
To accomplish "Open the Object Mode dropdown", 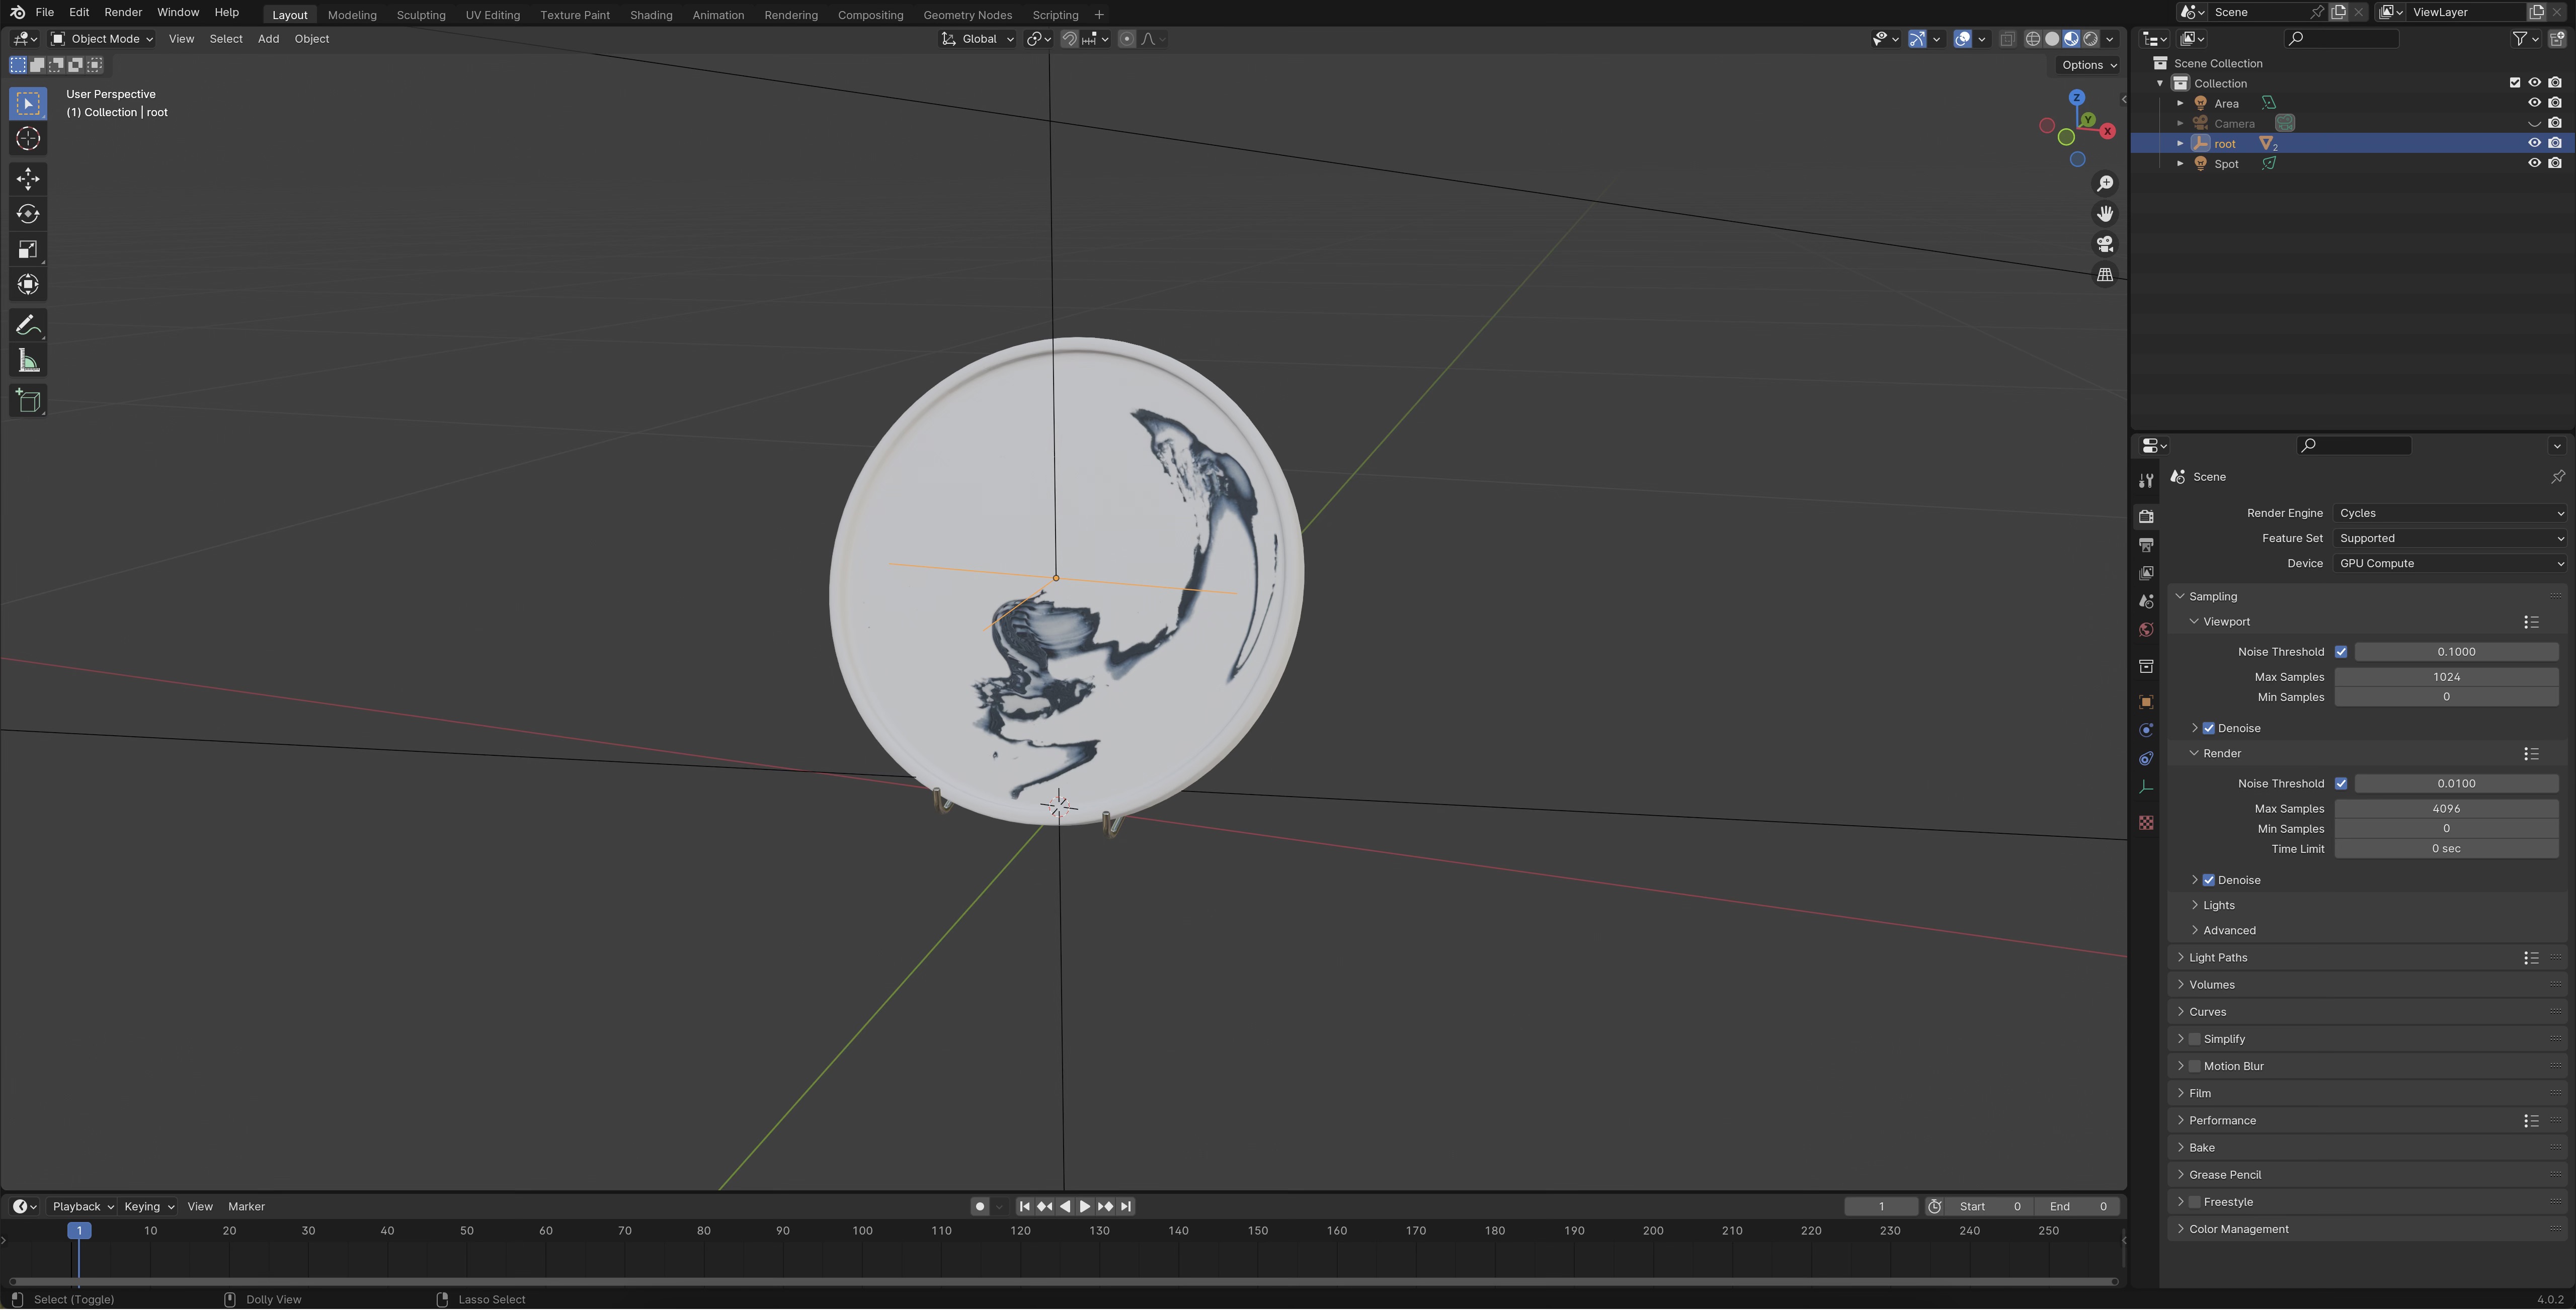I will [x=102, y=39].
